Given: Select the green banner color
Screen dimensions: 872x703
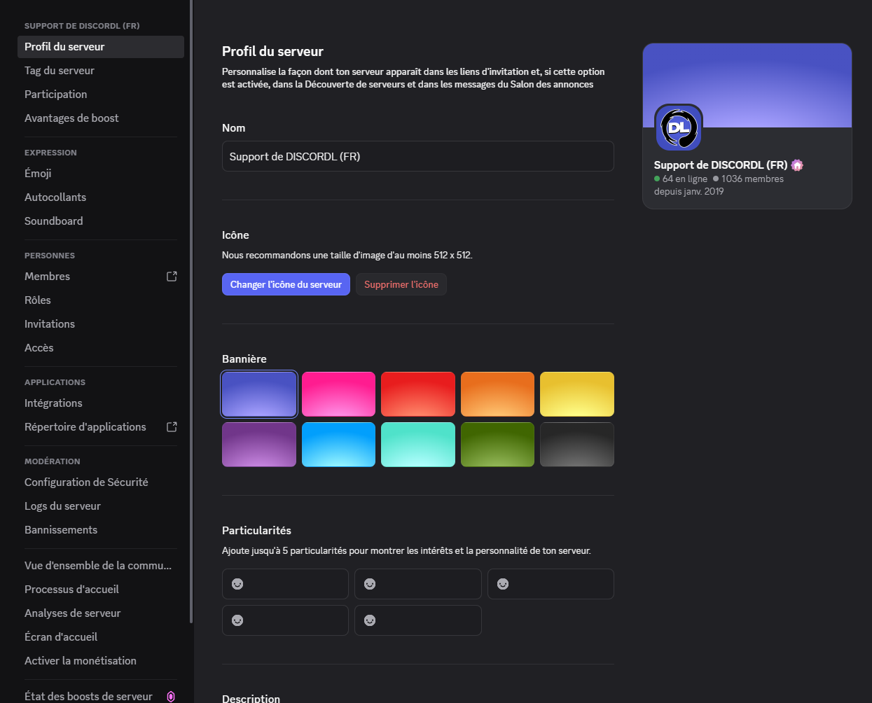Looking at the screenshot, I should pos(497,445).
